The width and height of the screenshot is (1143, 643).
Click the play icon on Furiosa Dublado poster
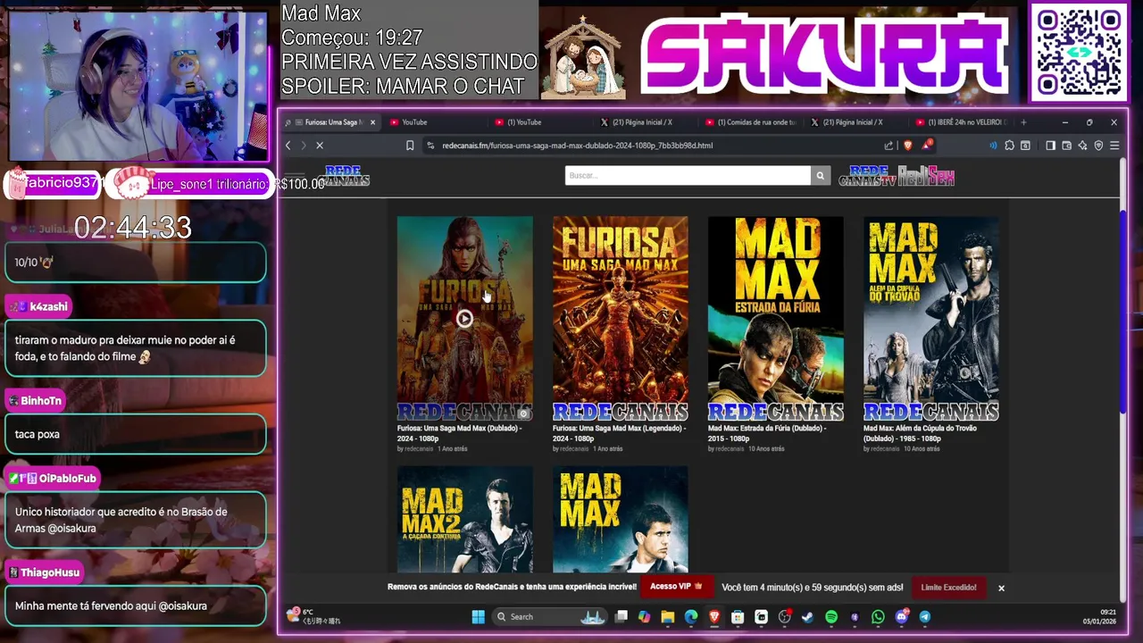(464, 319)
